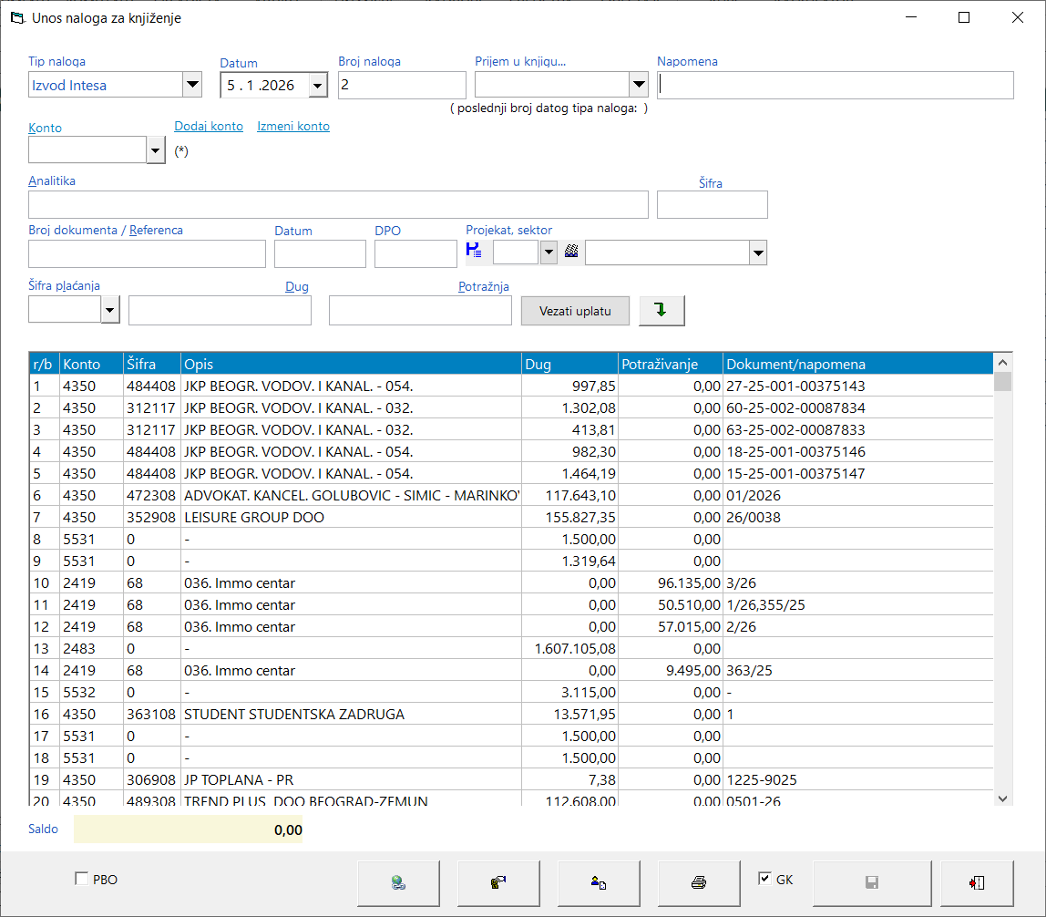Click the Šifra input field

click(713, 205)
